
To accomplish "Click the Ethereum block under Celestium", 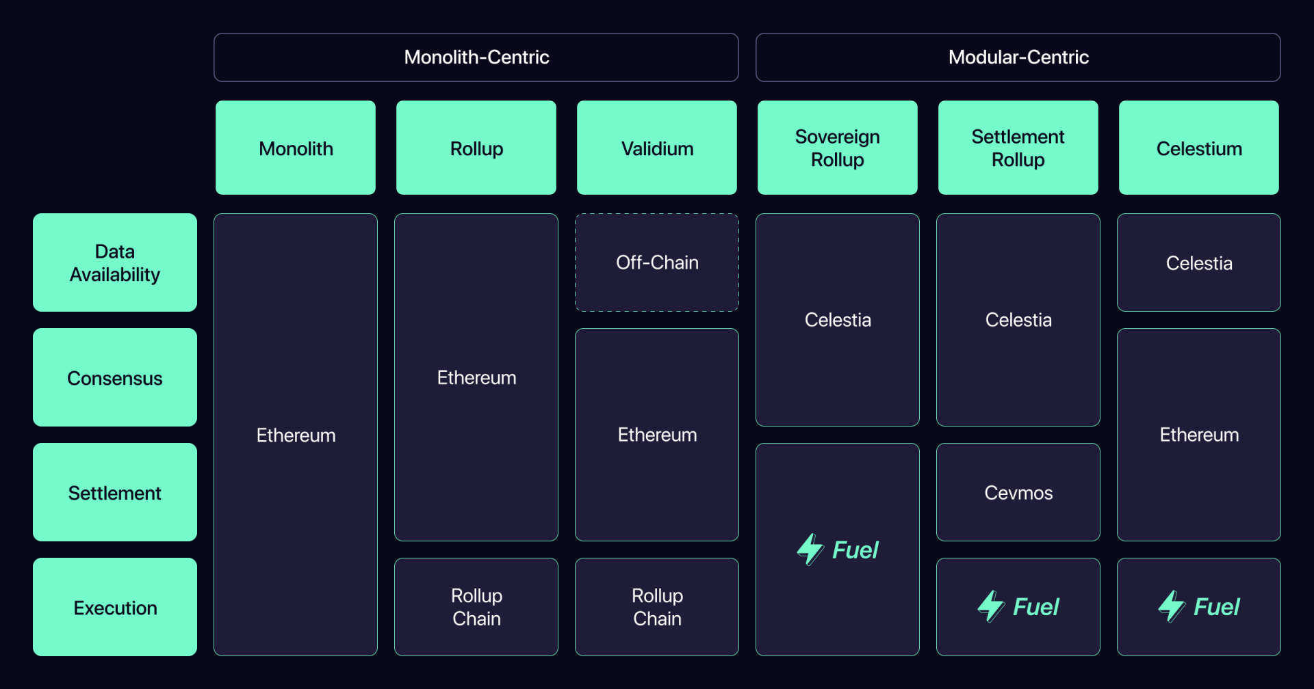I will tap(1199, 435).
